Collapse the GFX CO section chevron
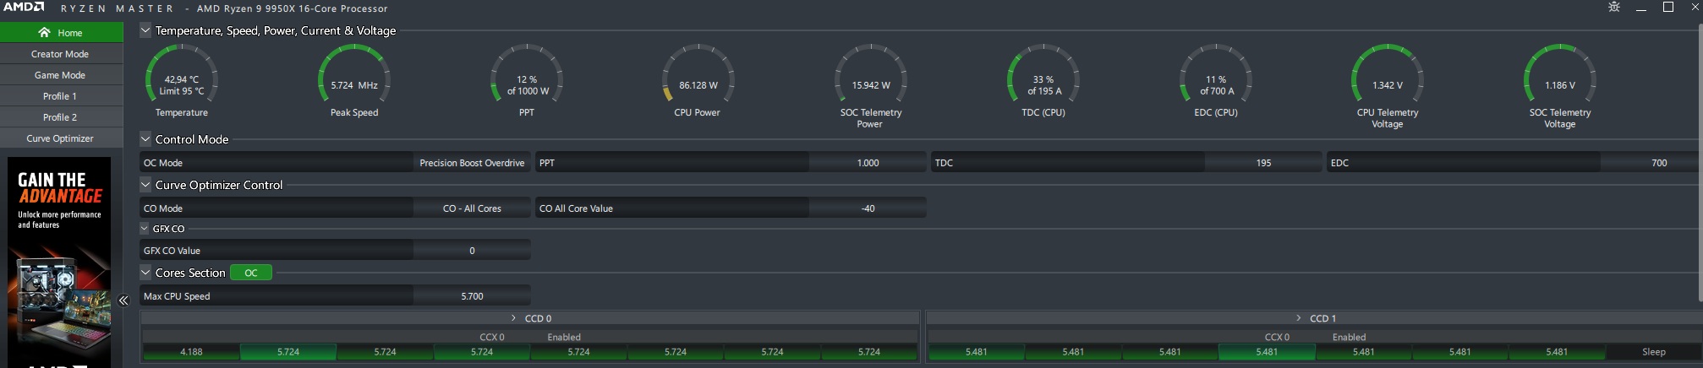This screenshot has height=368, width=1703. tap(145, 229)
